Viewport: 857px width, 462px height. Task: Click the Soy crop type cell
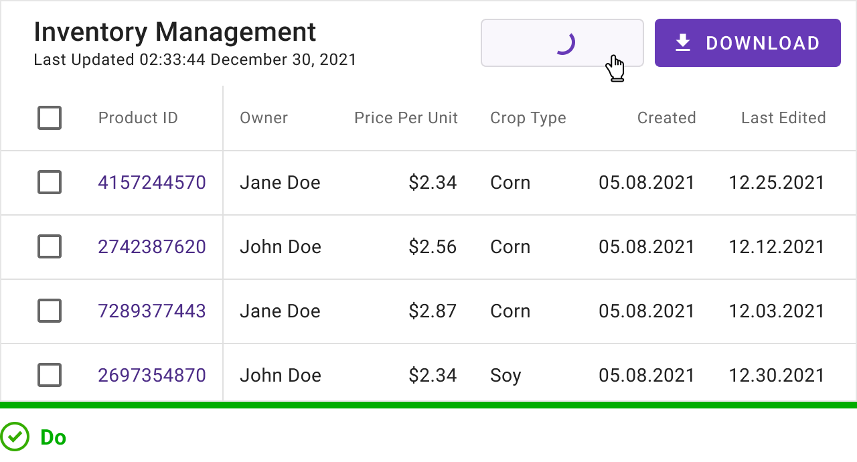coord(505,376)
